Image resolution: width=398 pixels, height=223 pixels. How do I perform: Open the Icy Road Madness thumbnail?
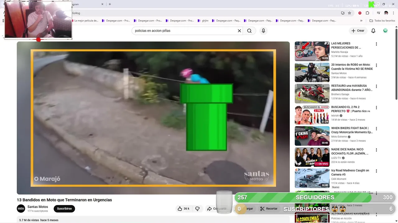pyautogui.click(x=312, y=178)
